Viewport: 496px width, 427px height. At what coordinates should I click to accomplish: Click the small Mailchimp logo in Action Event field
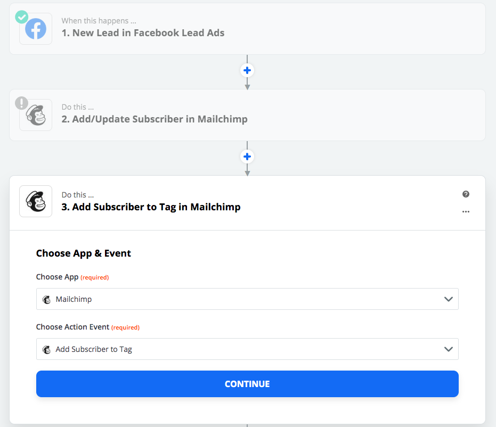click(46, 350)
